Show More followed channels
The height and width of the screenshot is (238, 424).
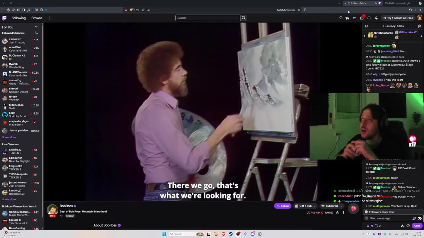coord(9,137)
